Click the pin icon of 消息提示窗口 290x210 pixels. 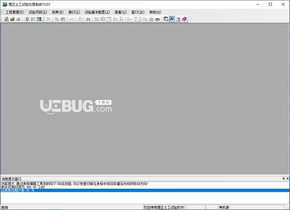click(x=284, y=179)
